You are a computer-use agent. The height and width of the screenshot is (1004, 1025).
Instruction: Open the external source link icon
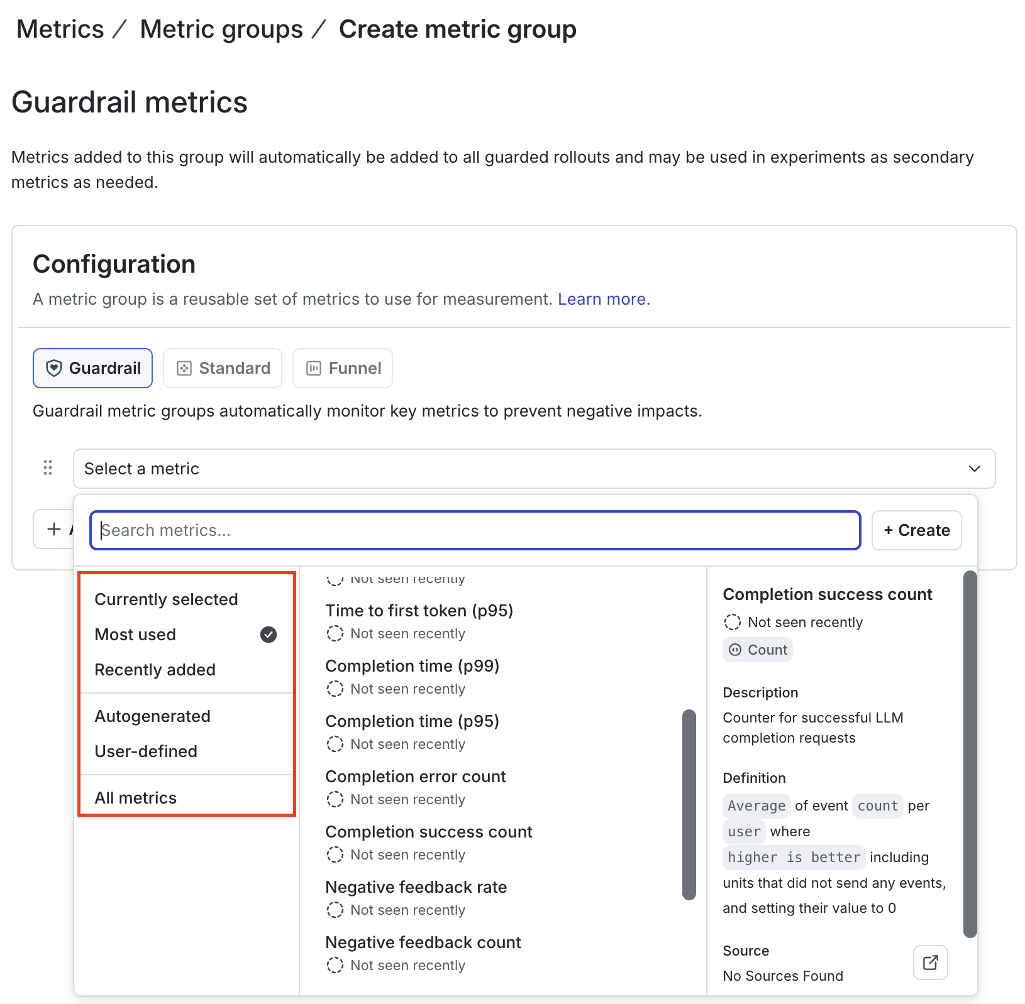[930, 963]
